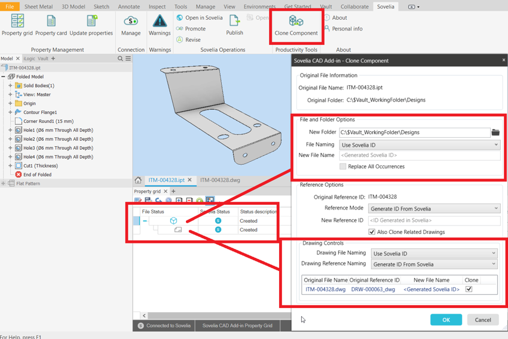This screenshot has height=339, width=508.
Task: Add a new Property grid panel tab
Action: pos(173,192)
